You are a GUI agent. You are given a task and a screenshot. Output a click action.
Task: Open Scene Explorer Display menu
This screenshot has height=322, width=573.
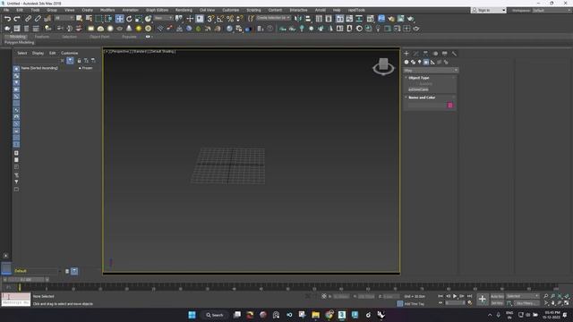tap(38, 53)
